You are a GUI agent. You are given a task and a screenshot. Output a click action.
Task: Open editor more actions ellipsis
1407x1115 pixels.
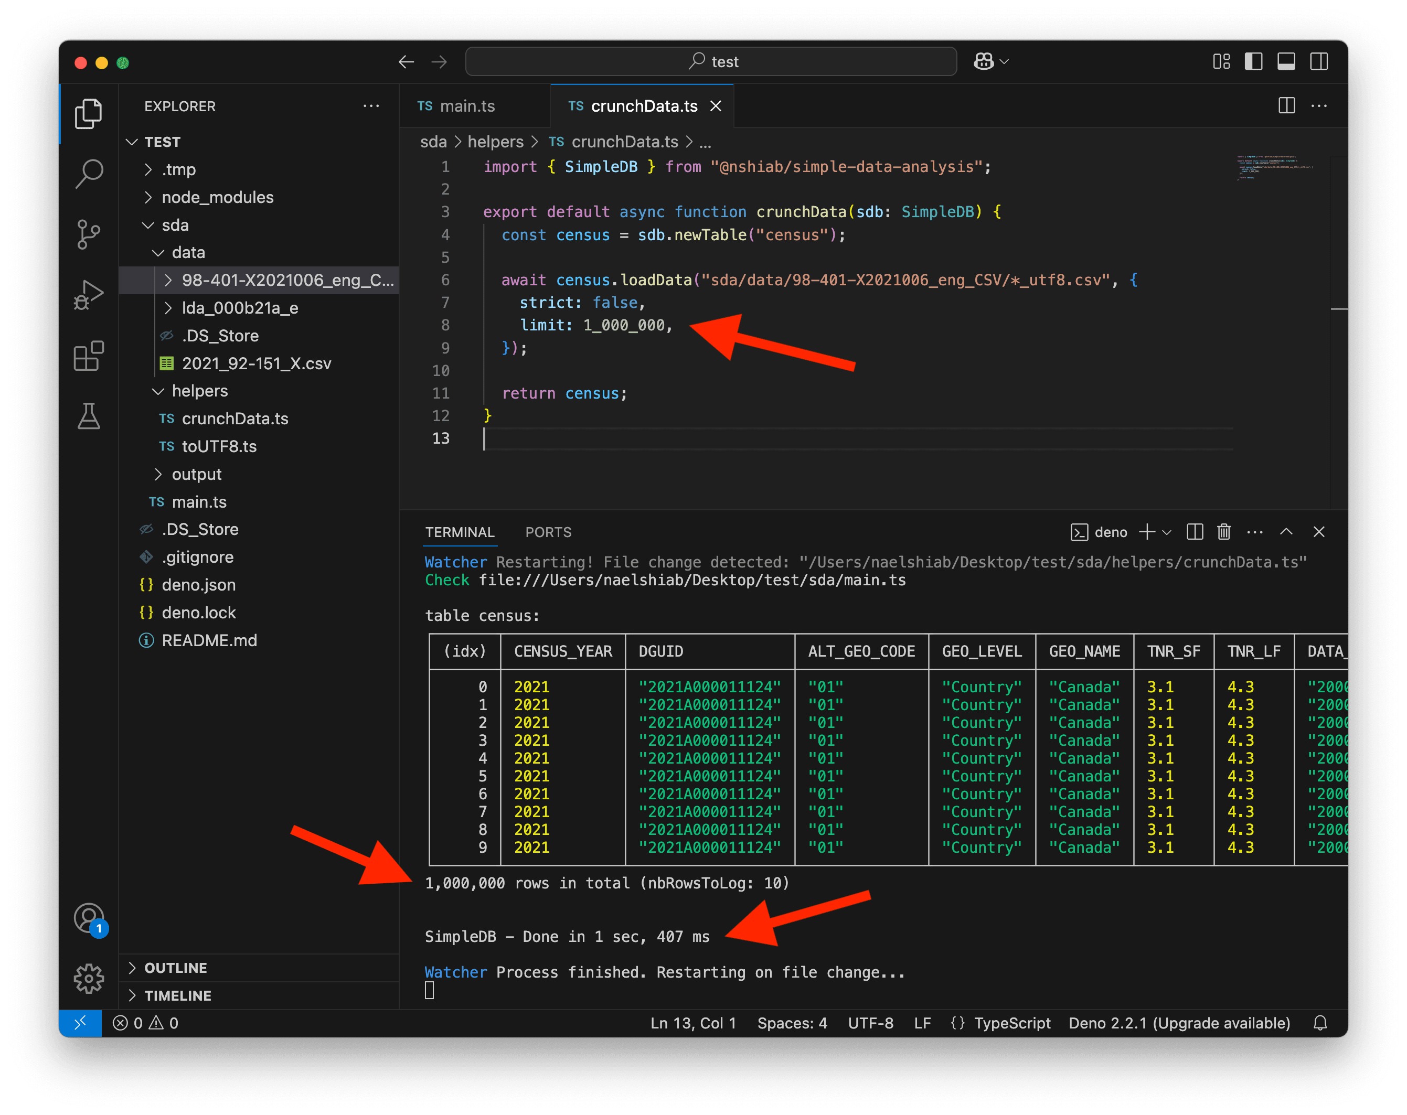tap(1319, 106)
